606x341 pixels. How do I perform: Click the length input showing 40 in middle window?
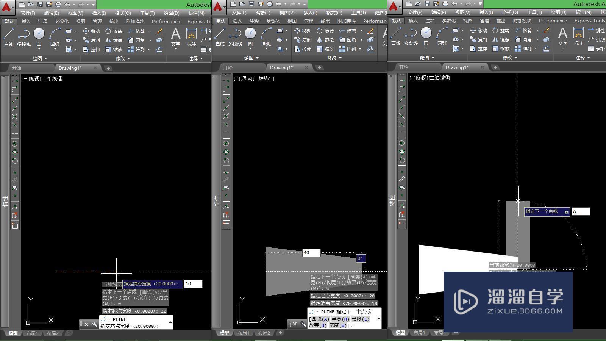[311, 253]
